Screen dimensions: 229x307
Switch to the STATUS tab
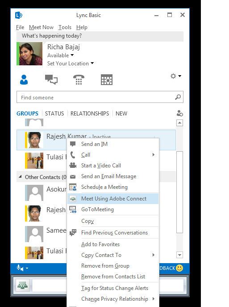point(54,114)
